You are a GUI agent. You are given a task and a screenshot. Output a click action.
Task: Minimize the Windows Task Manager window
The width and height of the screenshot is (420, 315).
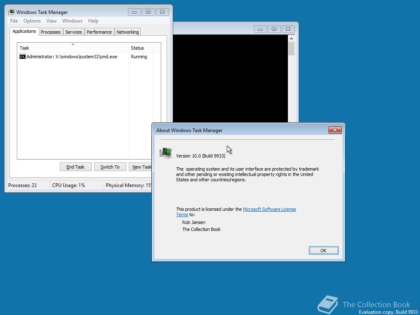click(135, 12)
